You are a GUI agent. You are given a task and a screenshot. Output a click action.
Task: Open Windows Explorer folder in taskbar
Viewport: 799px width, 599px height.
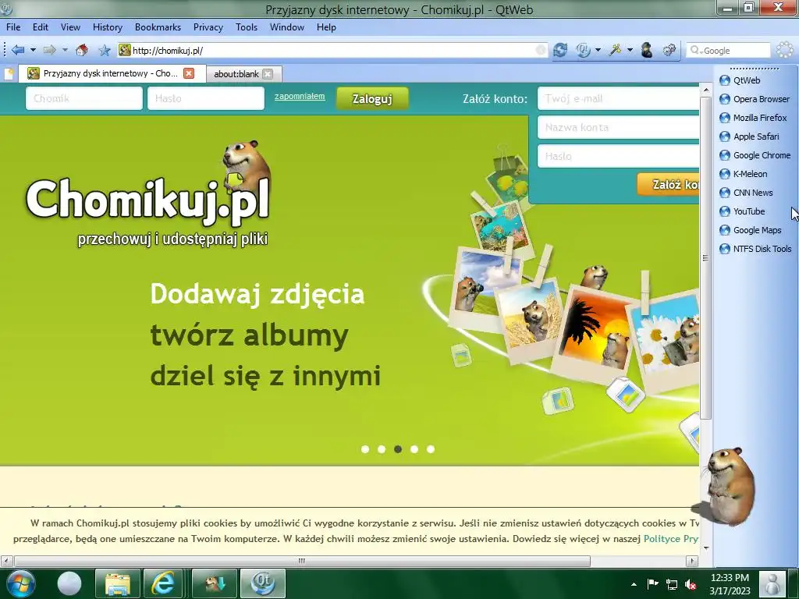(x=118, y=583)
